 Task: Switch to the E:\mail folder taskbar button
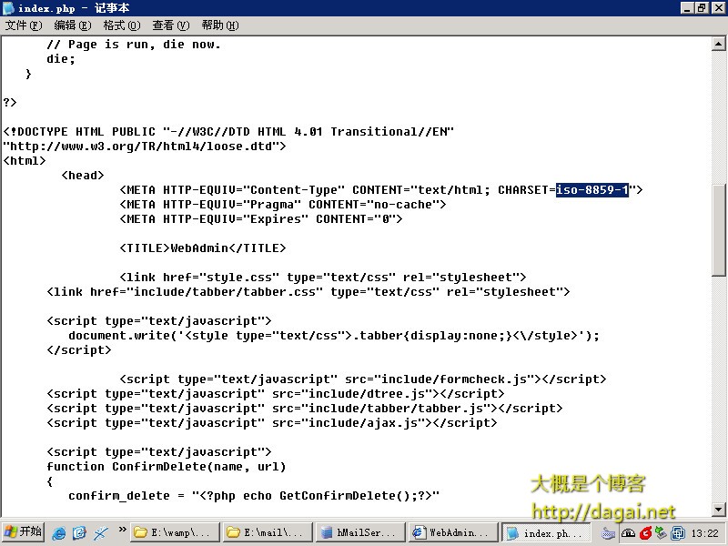tap(268, 532)
